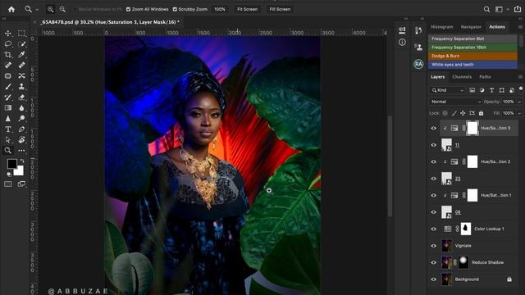Filter layers by type (T) icon
This screenshot has width=525, height=295.
[491, 90]
